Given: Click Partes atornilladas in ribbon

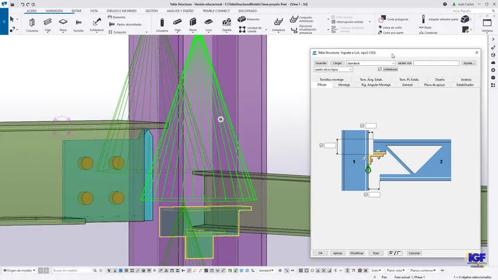Looking at the screenshot, I should coord(126,24).
